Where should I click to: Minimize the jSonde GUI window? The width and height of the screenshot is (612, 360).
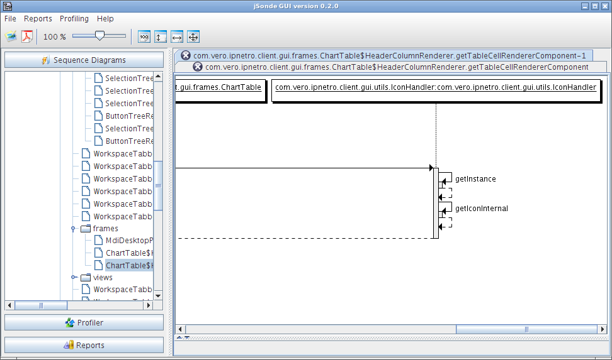coord(585,6)
